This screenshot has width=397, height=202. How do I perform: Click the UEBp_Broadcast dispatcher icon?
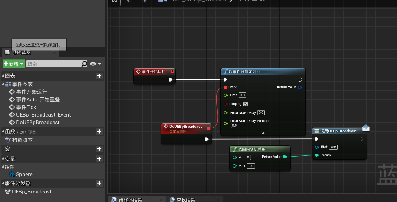click(8, 192)
